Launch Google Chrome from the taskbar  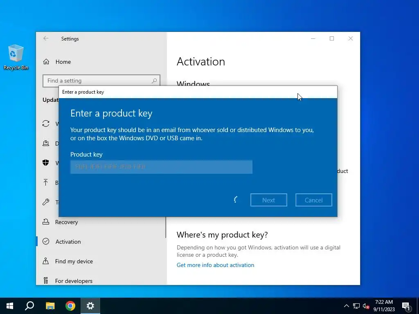[70, 306]
